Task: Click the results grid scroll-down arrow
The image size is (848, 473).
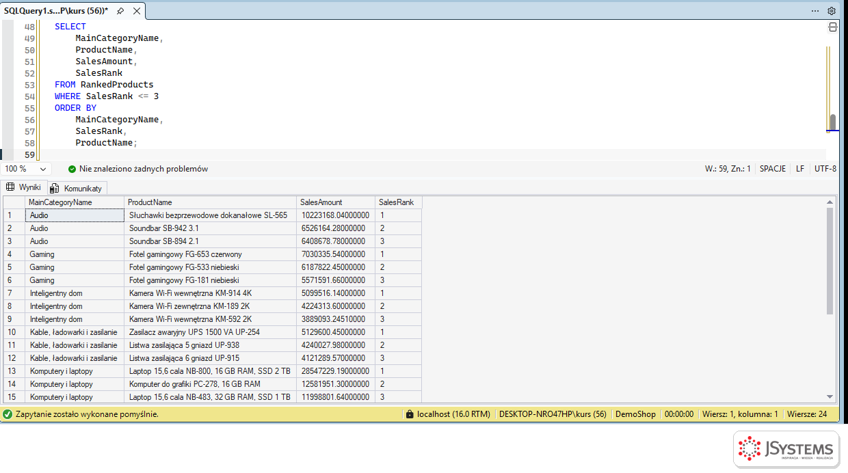Action: [x=830, y=396]
